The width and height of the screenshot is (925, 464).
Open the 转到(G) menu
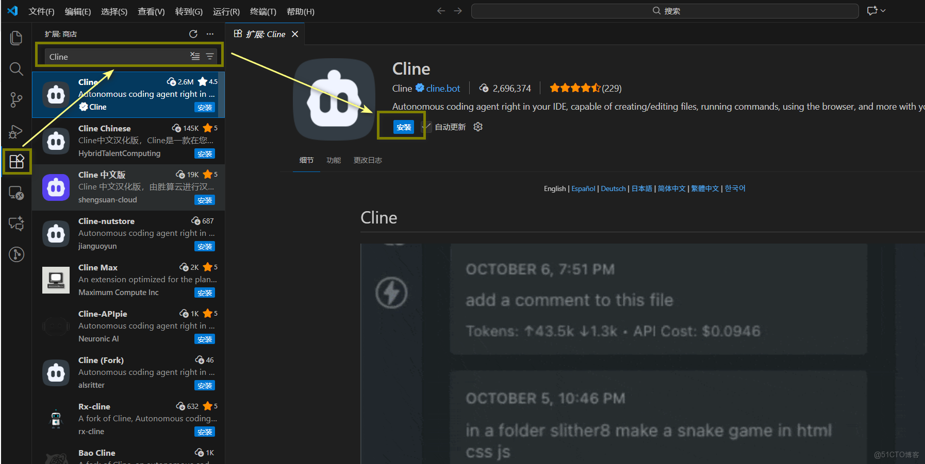point(189,11)
